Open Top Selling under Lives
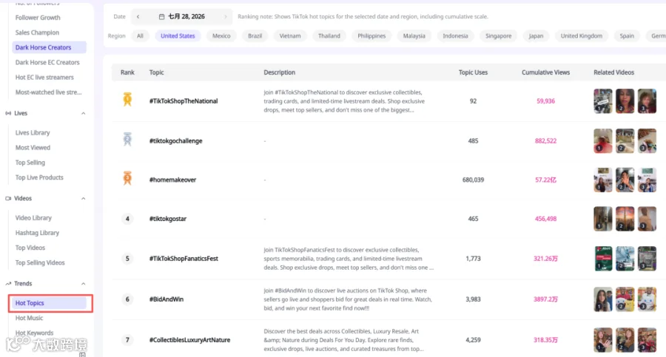The width and height of the screenshot is (666, 357). pos(30,162)
